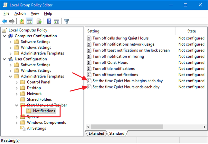This screenshot has height=144, width=208.
Task: Open the Action menu
Action: pos(20,14)
